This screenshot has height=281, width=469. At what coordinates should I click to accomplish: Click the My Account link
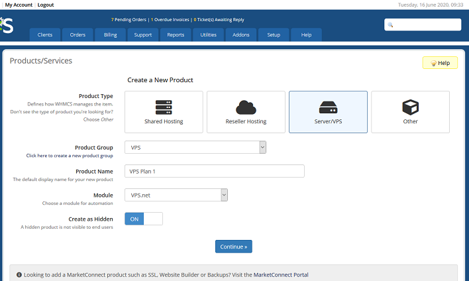pos(19,5)
